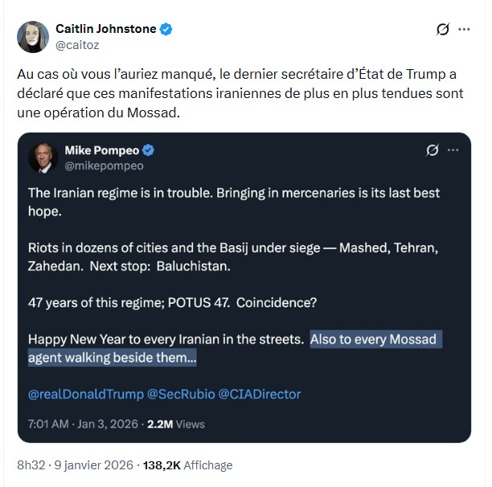Click the blue verified badge beside Caitlin Johnstone
Image resolution: width=492 pixels, height=487 pixels.
point(166,29)
